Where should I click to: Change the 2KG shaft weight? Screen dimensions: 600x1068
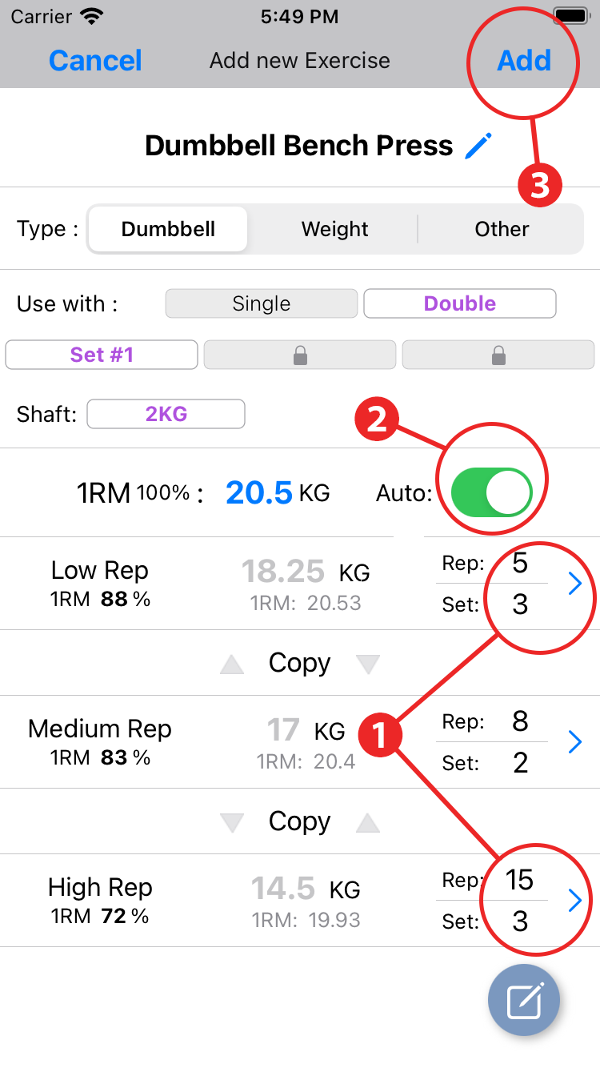pos(166,414)
